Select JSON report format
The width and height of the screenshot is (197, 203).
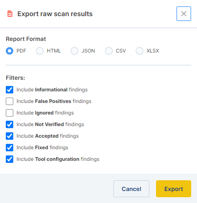tap(74, 51)
